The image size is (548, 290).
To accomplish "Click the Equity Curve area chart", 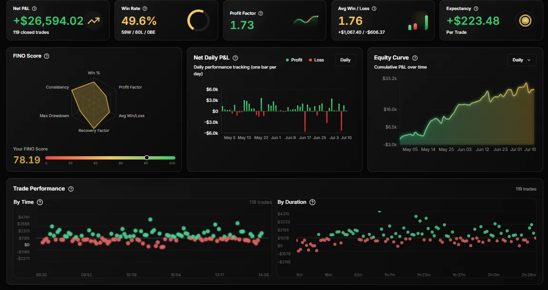I will pos(467,113).
